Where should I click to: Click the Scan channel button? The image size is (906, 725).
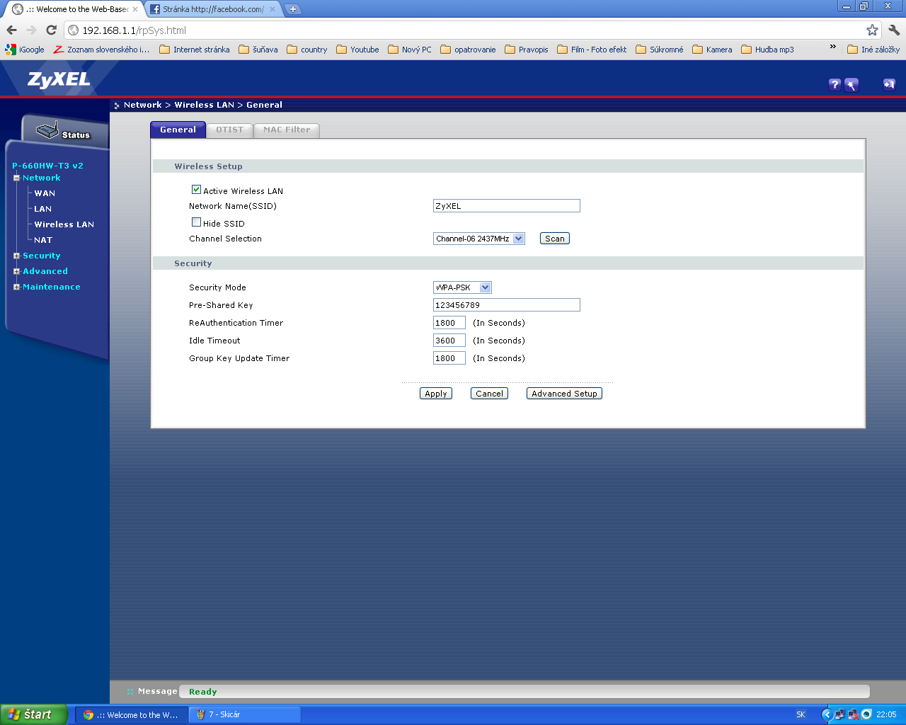[x=555, y=239]
